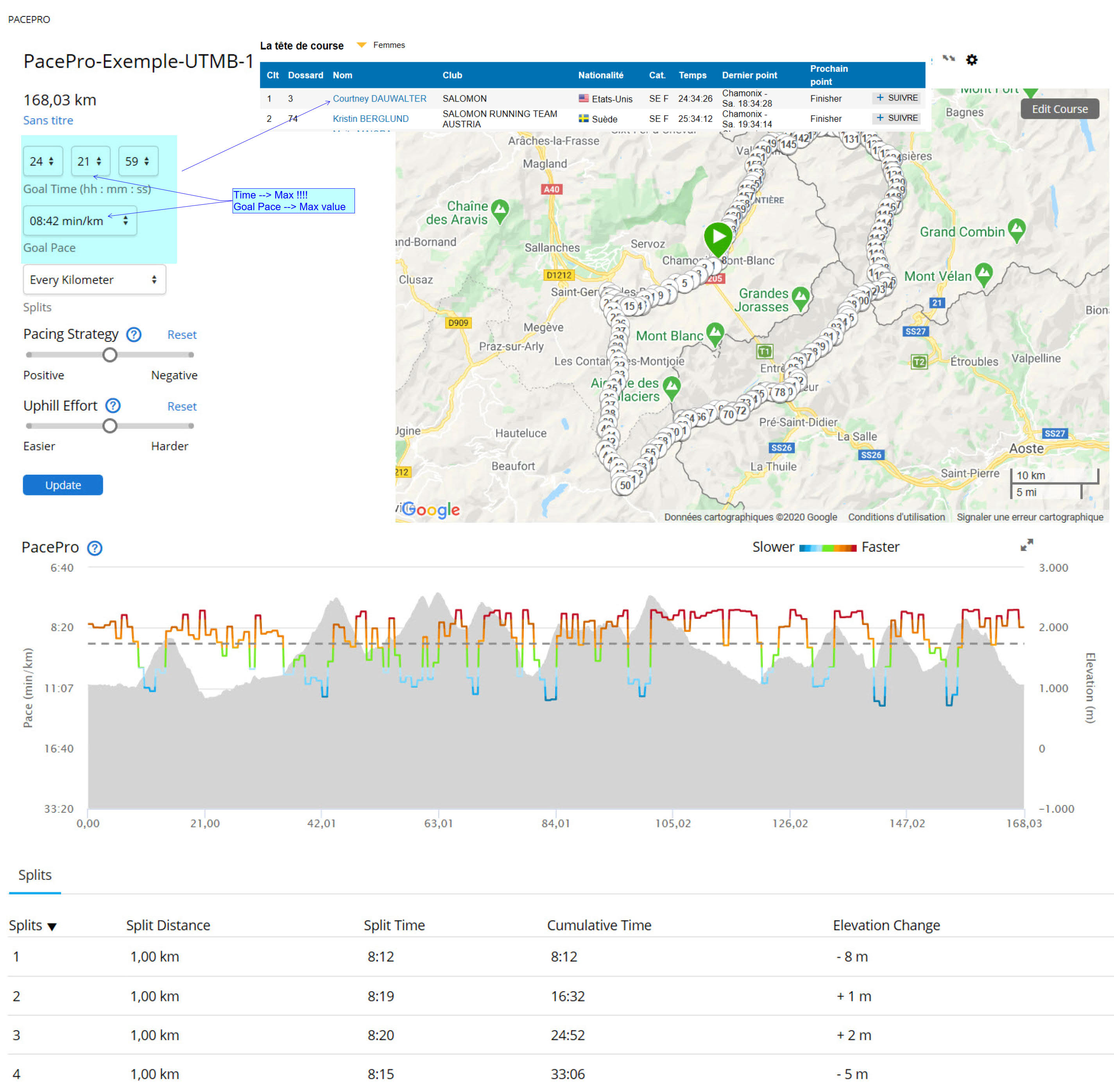Select the Splits tab
Image resolution: width=1114 pixels, height=1092 pixels.
pyautogui.click(x=35, y=875)
